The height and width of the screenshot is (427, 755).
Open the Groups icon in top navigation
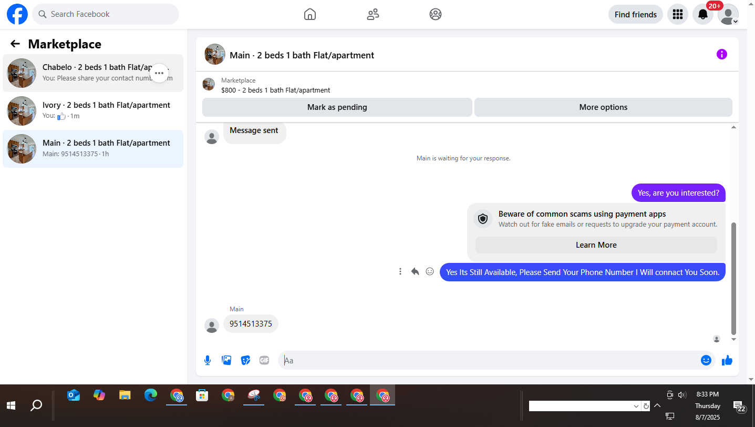pyautogui.click(x=436, y=14)
